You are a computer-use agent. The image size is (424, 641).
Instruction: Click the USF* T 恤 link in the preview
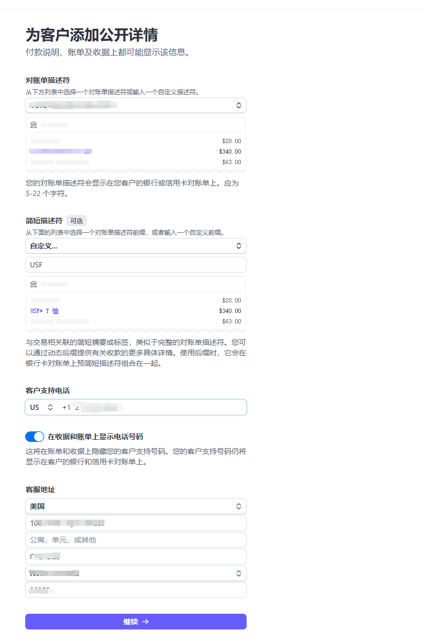pyautogui.click(x=45, y=311)
